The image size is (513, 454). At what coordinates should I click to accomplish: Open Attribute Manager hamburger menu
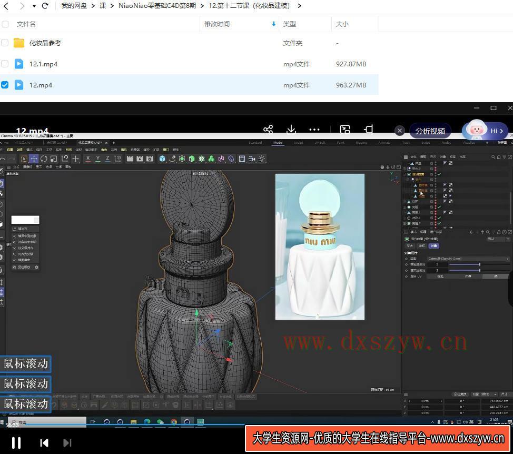(406, 232)
